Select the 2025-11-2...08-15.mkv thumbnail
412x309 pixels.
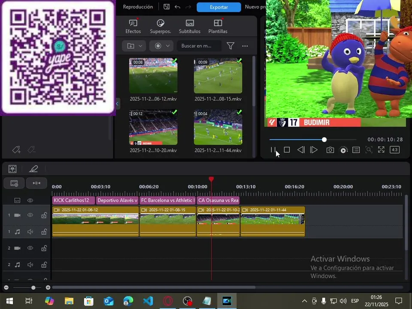point(218,76)
